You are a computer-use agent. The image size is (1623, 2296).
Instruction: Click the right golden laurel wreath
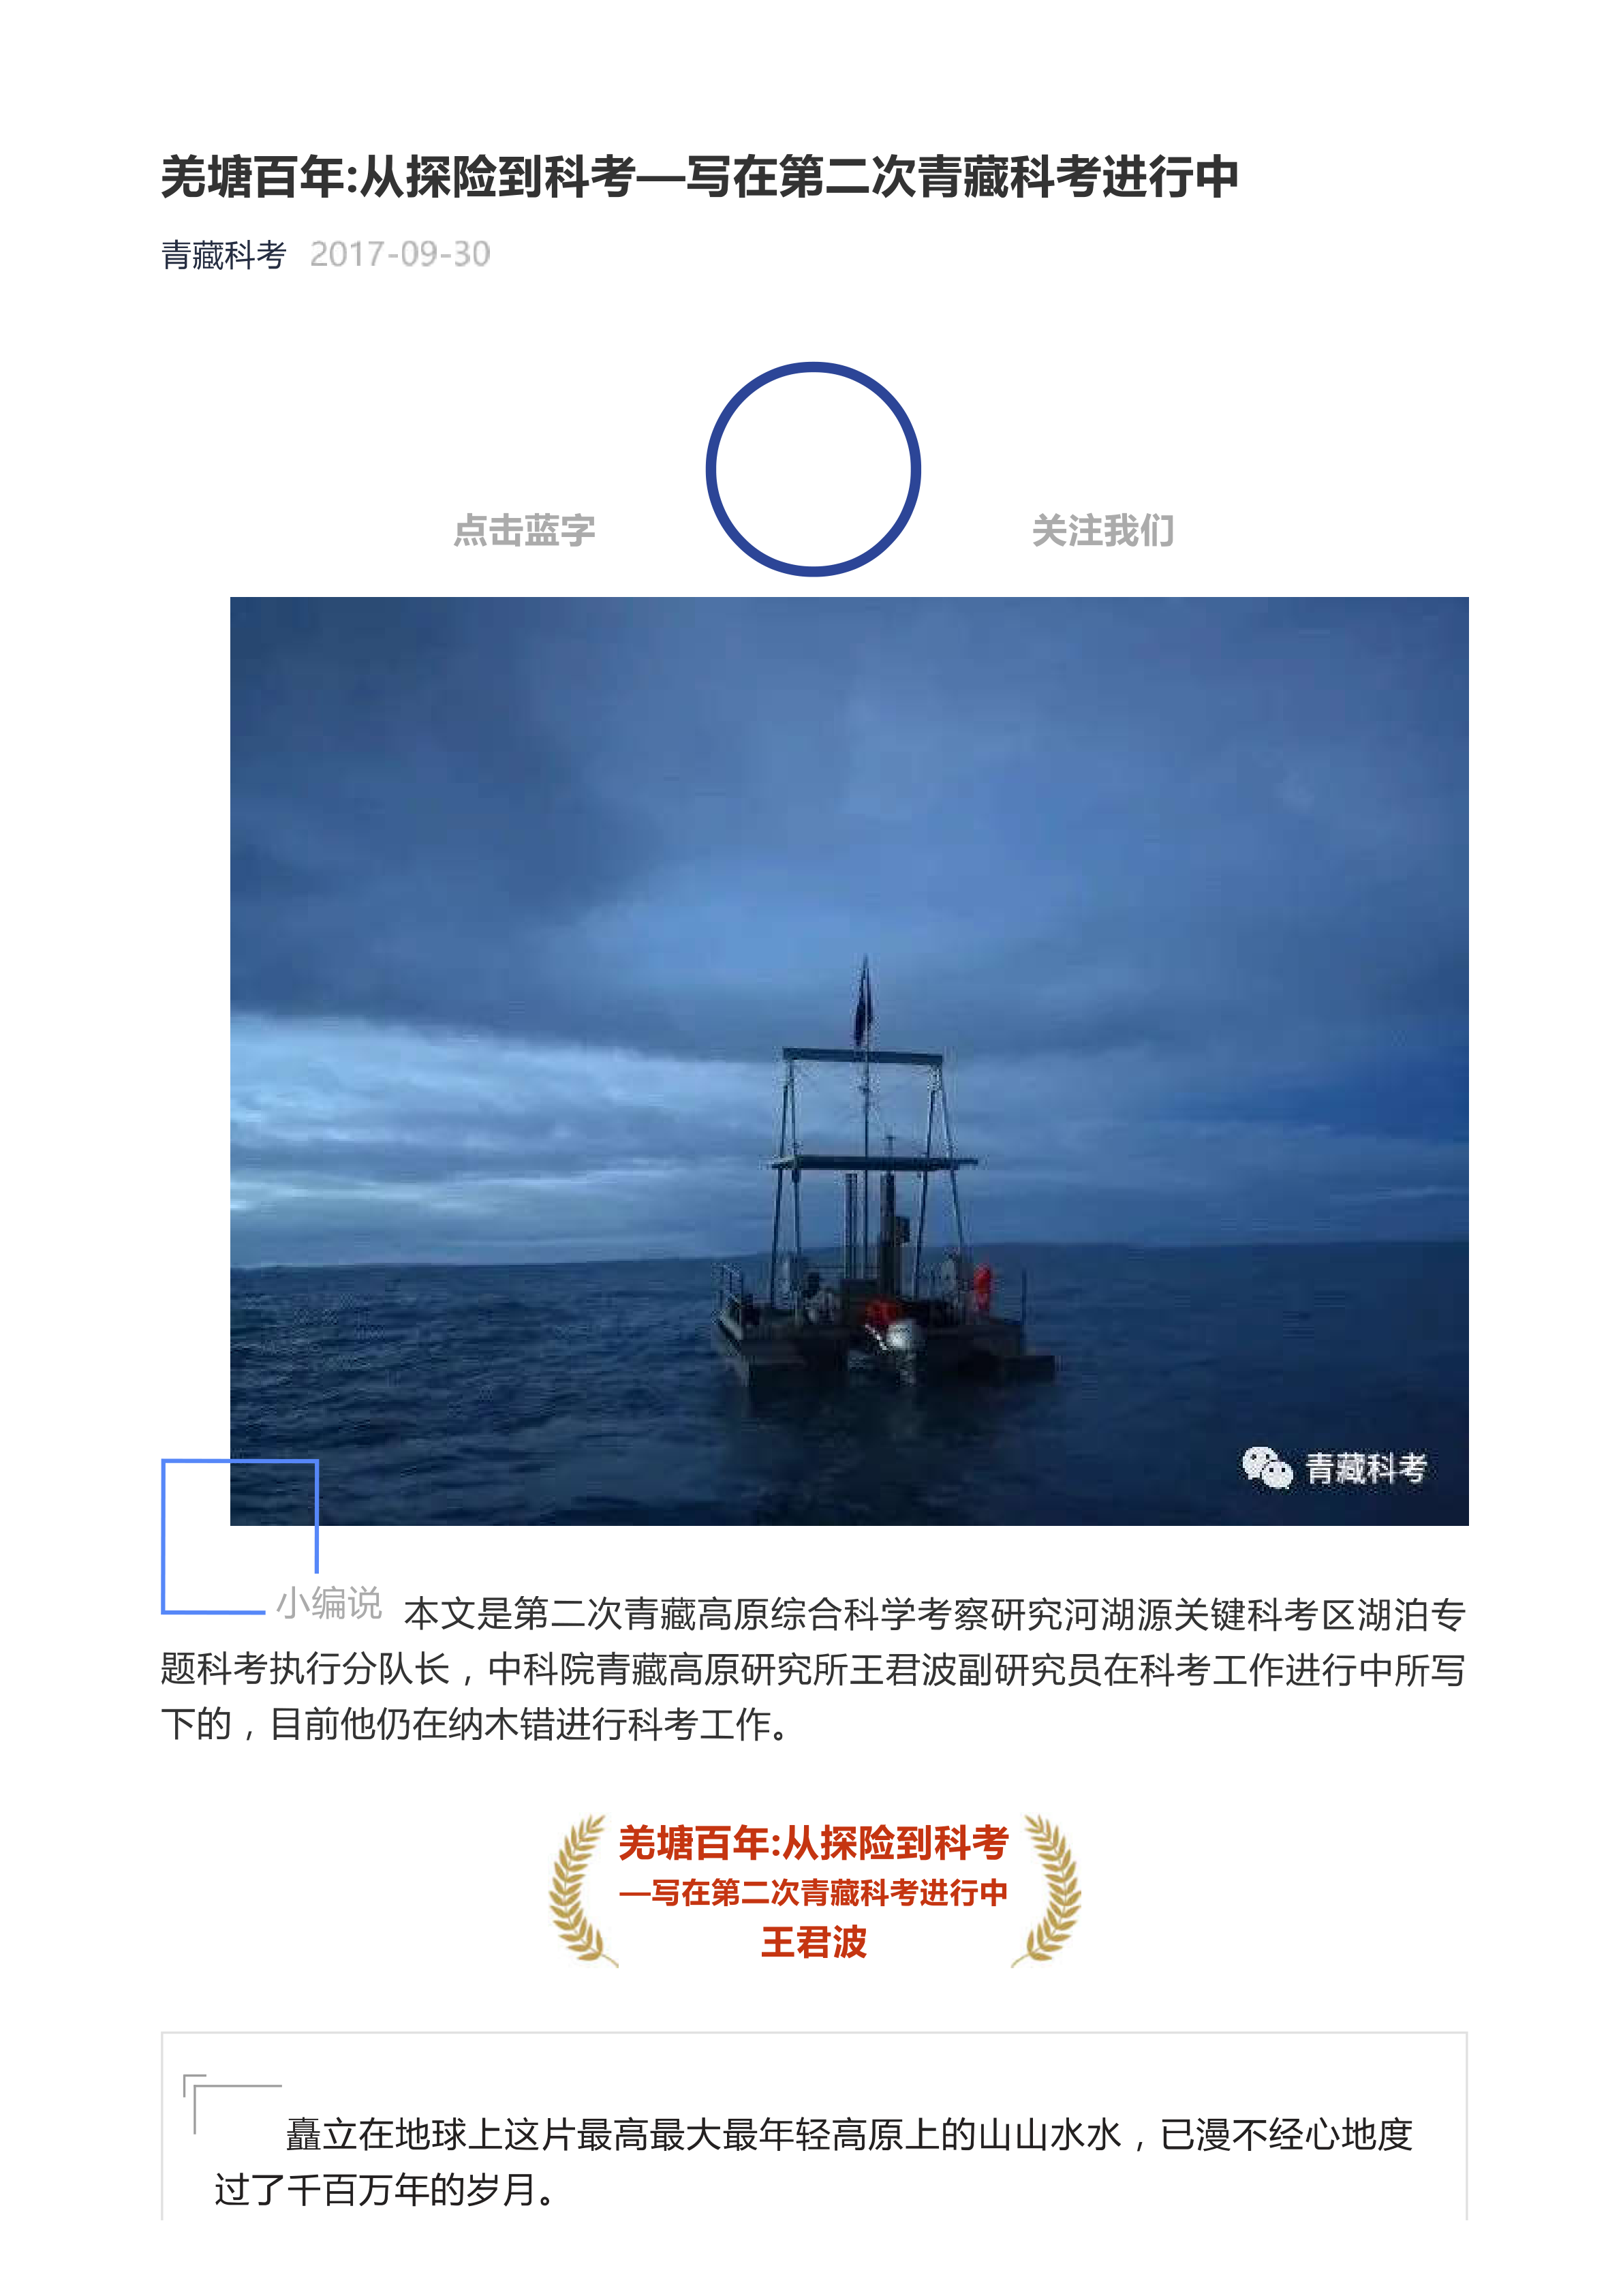coord(1046,1891)
